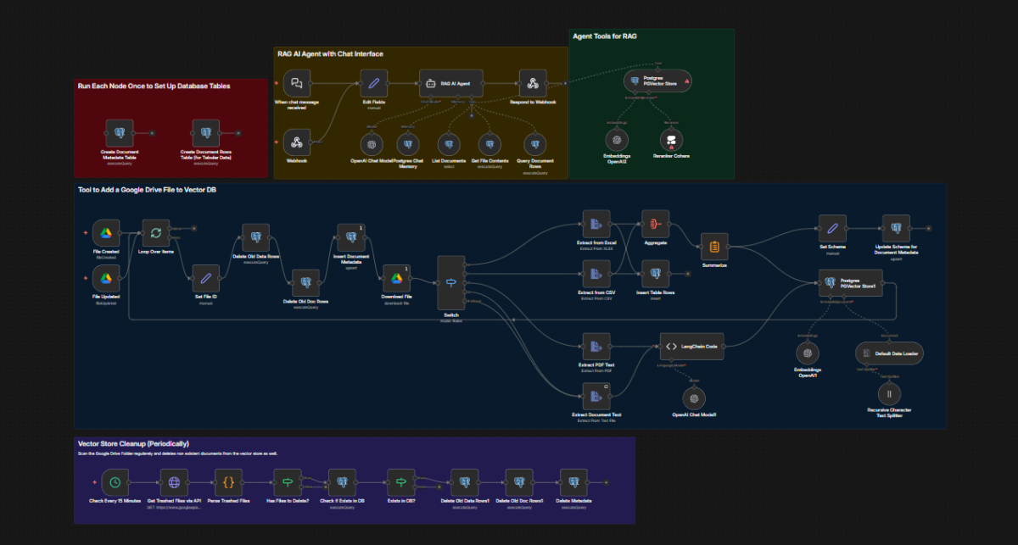Click the Switch node

click(x=450, y=282)
